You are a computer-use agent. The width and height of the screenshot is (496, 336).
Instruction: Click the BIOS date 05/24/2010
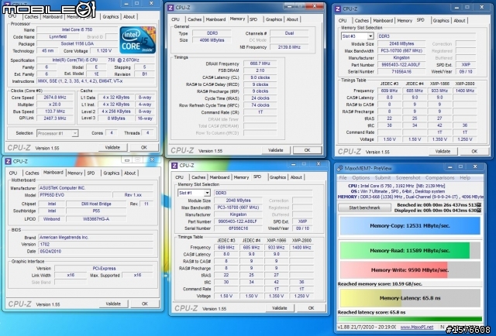click(96, 252)
